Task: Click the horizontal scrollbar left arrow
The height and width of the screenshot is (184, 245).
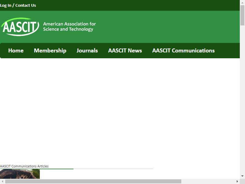Action: pyautogui.click(x=2, y=181)
